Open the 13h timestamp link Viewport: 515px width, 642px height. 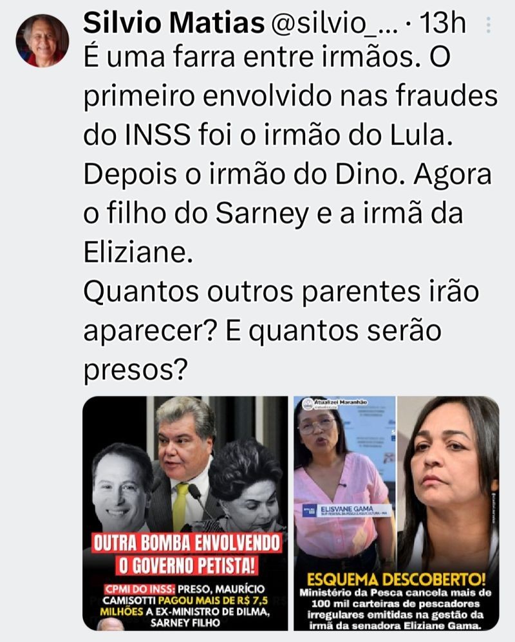[443, 23]
